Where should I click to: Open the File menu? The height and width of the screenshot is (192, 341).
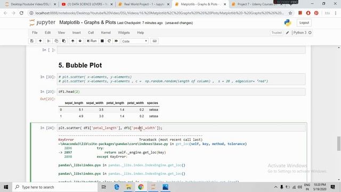[x=35, y=33]
